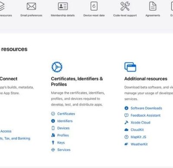The image size is (173, 168).
Task: Click the Membership details ID card icon
Action: click(x=63, y=6)
